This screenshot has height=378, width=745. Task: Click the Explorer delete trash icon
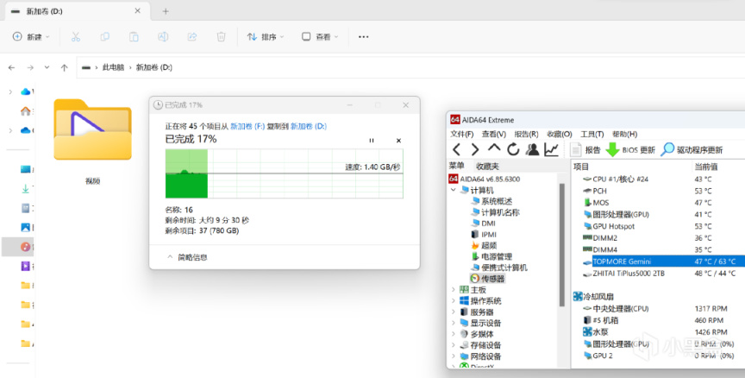[221, 36]
